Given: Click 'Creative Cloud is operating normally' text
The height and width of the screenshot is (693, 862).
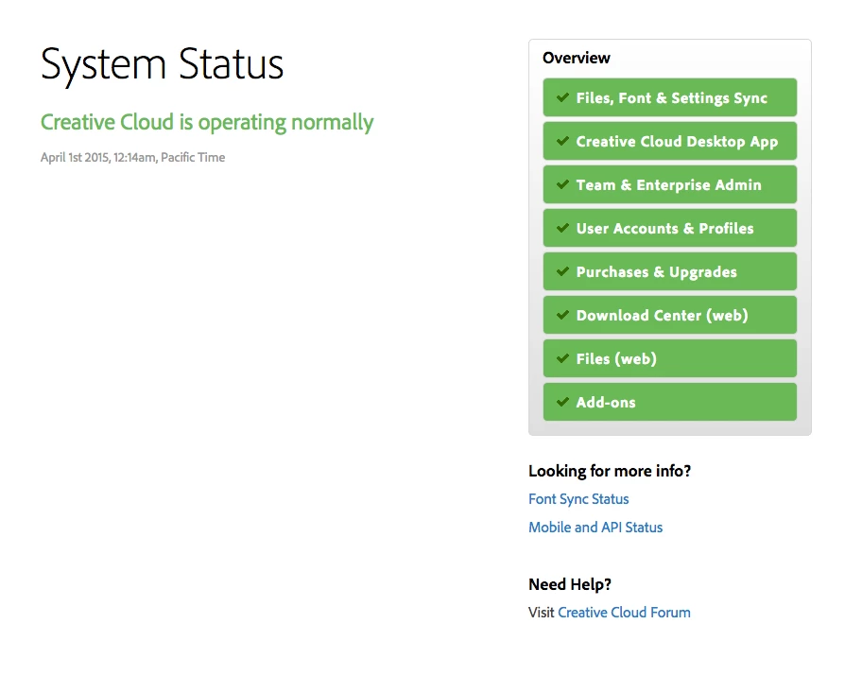Looking at the screenshot, I should point(207,123).
